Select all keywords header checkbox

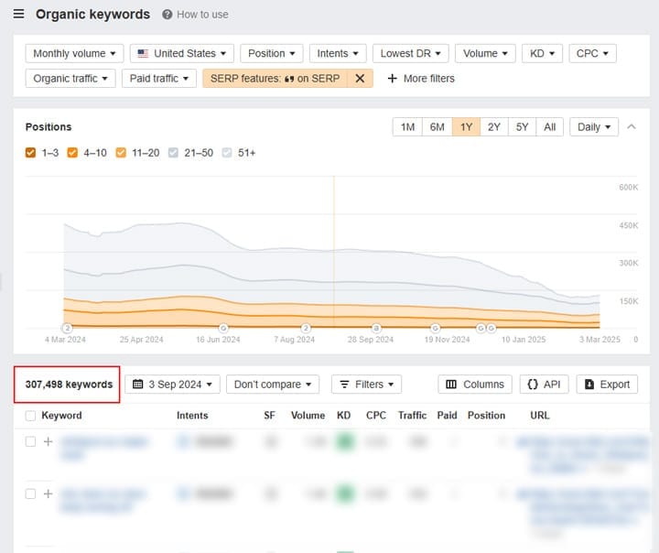coord(30,416)
